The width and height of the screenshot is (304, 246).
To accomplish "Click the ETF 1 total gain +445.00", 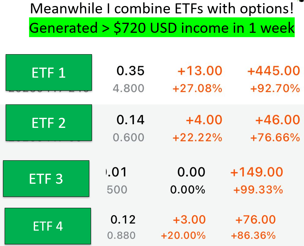I will pyautogui.click(x=274, y=71).
